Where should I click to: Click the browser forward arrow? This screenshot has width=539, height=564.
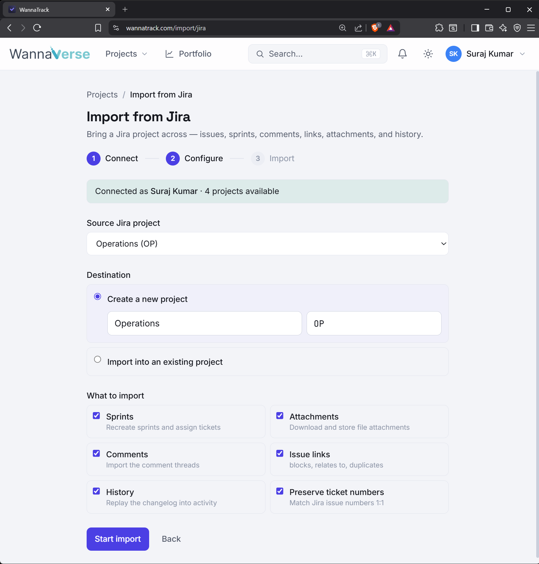pos(23,28)
